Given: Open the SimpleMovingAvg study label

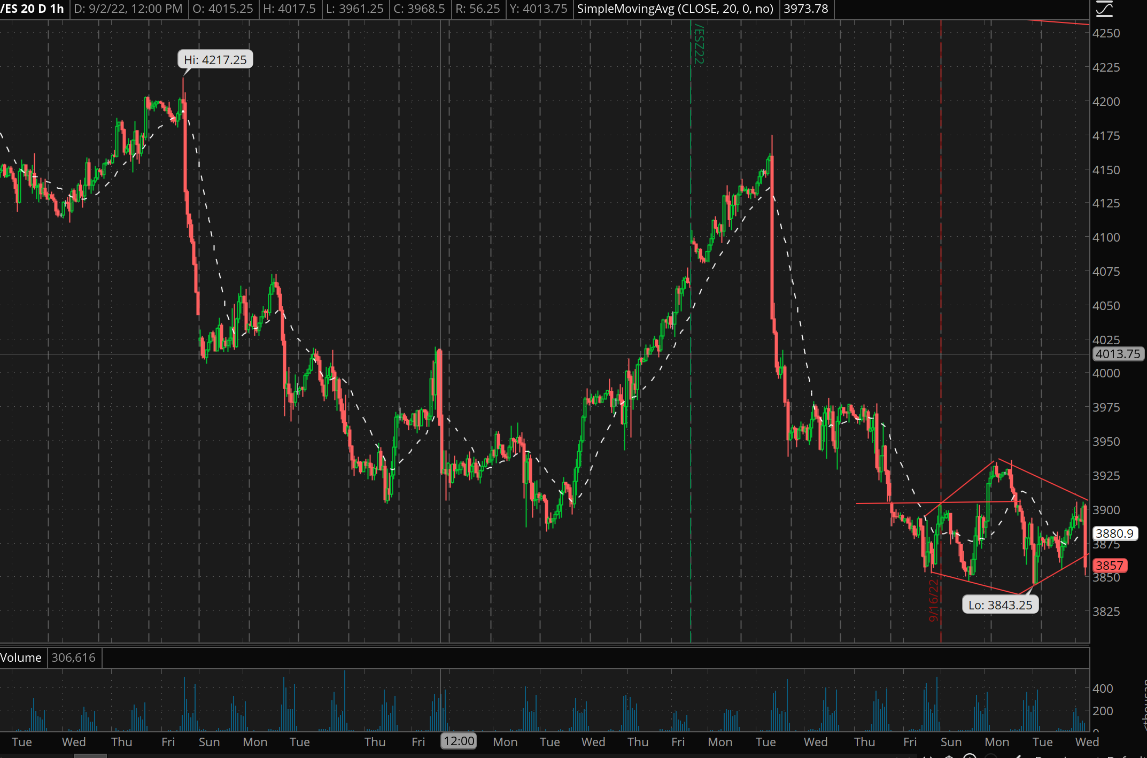Looking at the screenshot, I should coord(675,9).
